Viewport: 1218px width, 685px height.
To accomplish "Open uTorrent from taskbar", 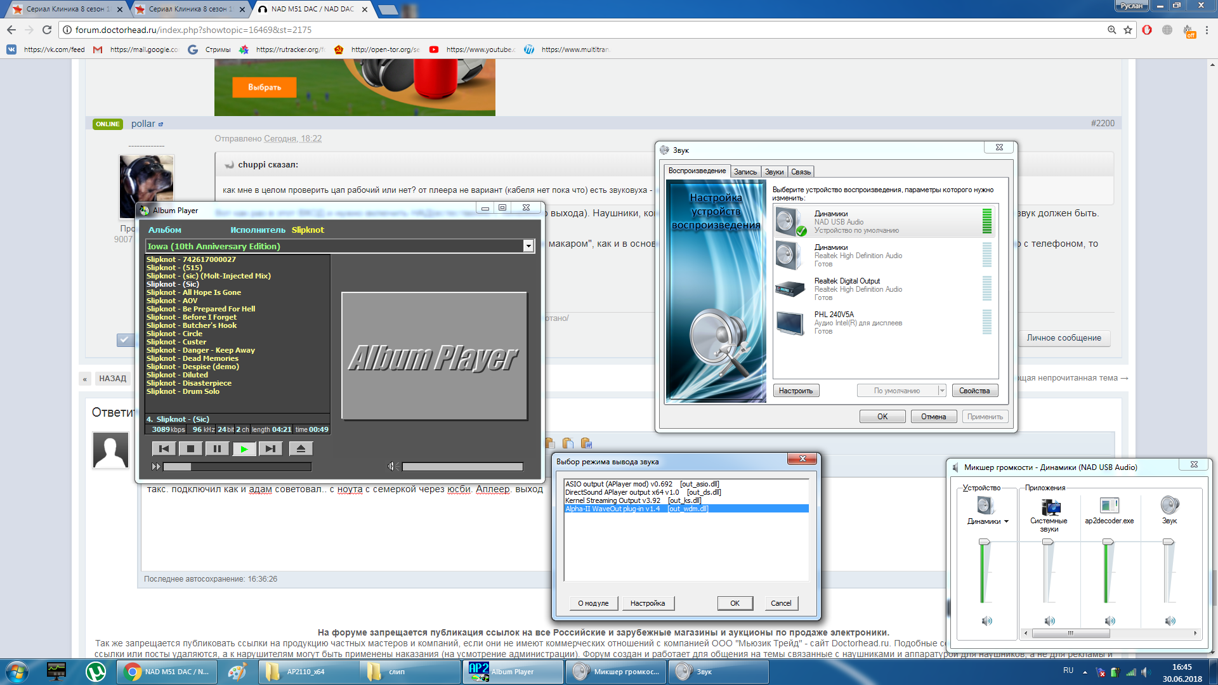I will pyautogui.click(x=96, y=672).
